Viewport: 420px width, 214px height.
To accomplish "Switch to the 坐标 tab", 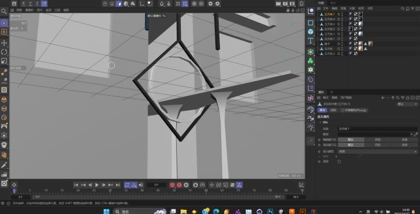I will [x=333, y=110].
